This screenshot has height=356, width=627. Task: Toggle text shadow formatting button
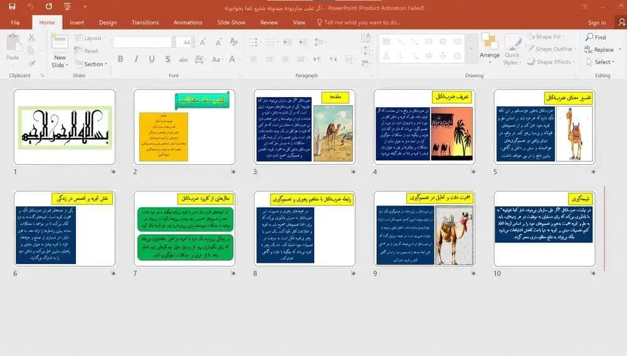[x=167, y=59]
